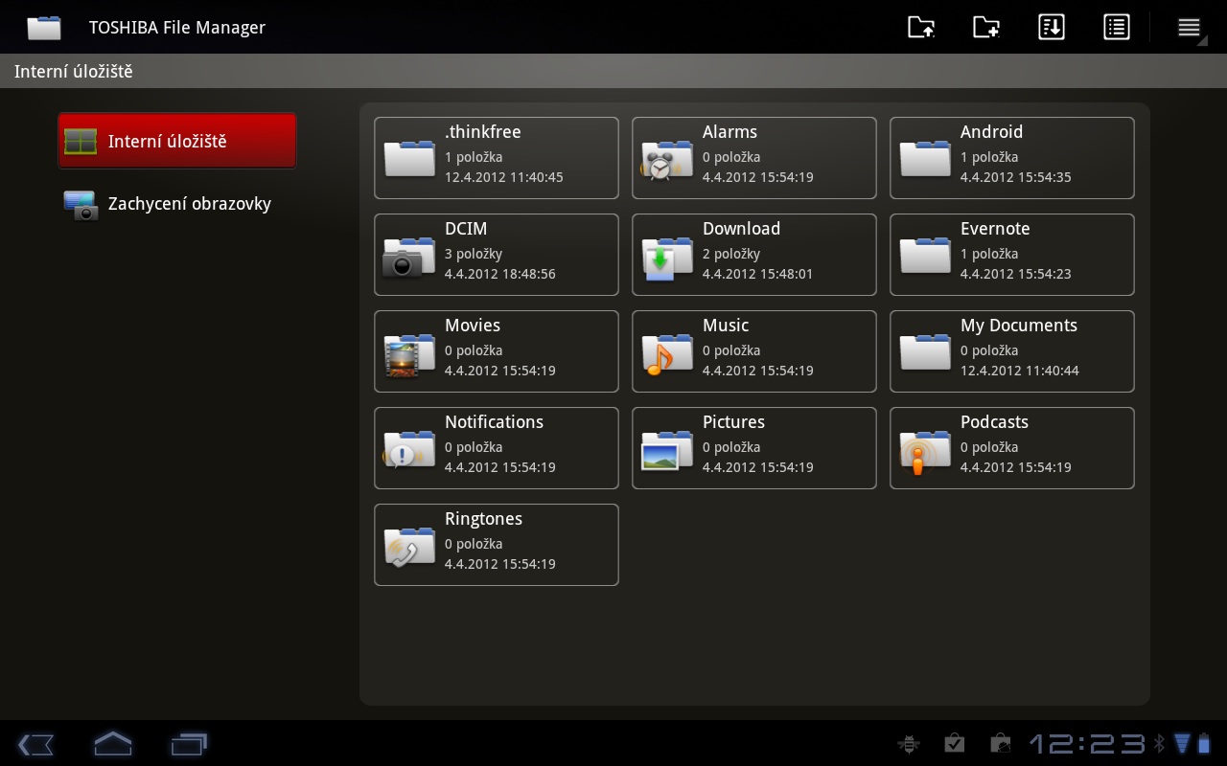Open the recent apps list
This screenshot has height=766, width=1227.
point(189,744)
